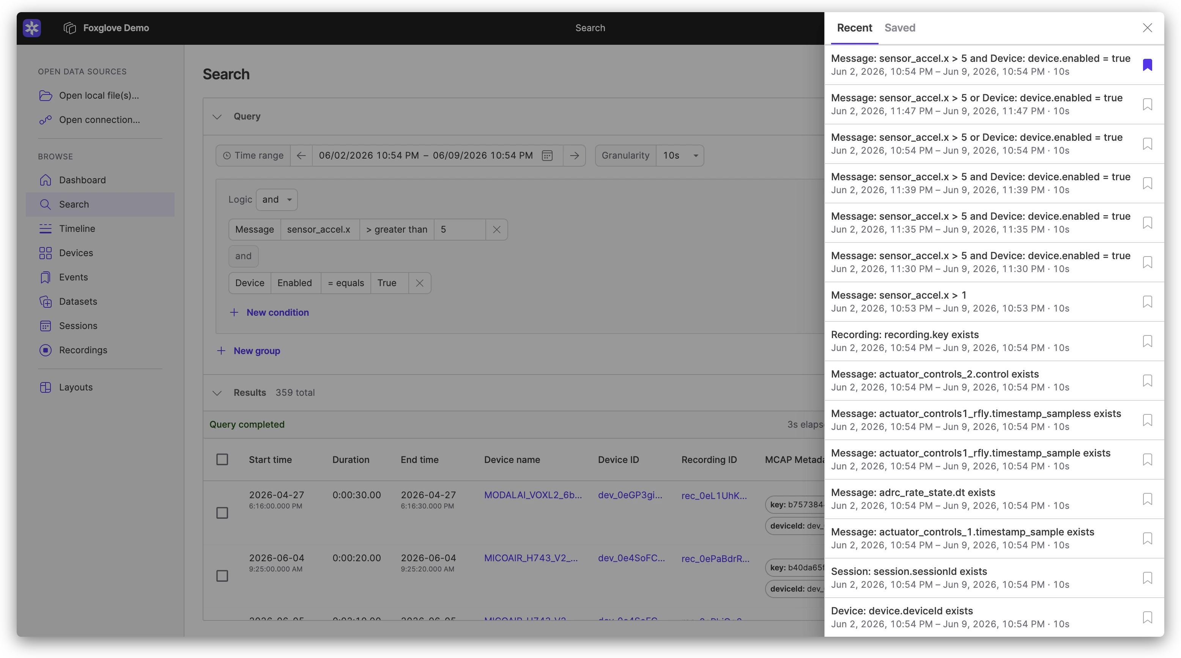Change the Message condition type
The width and height of the screenshot is (1181, 658).
tap(254, 229)
